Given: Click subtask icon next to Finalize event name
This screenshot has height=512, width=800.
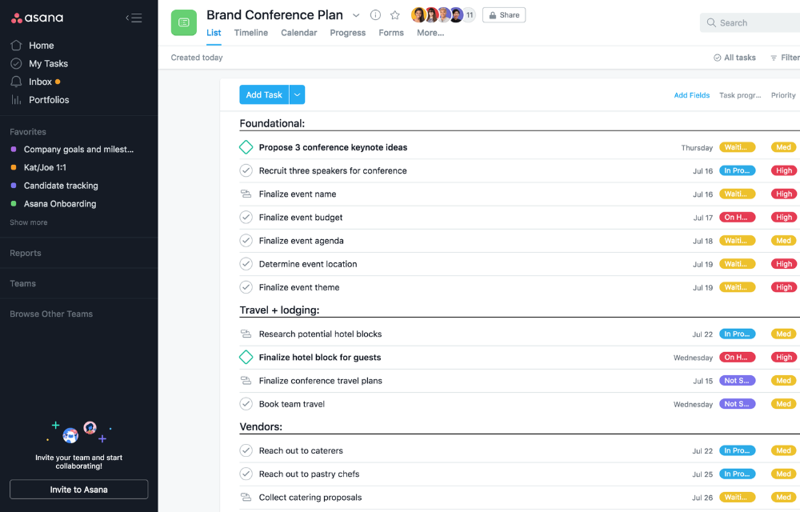Looking at the screenshot, I should (246, 194).
